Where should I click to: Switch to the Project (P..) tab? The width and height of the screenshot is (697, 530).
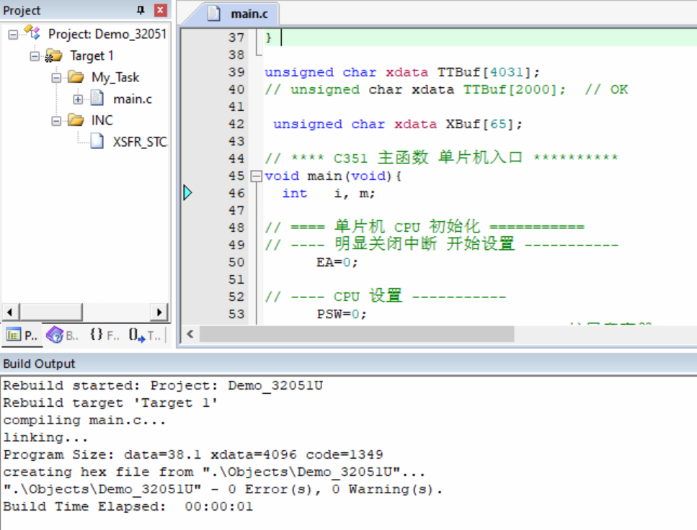point(22,335)
